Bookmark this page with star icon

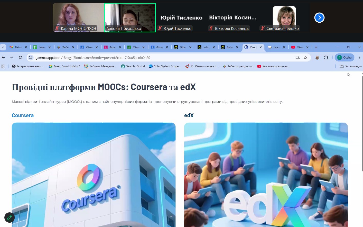305,58
